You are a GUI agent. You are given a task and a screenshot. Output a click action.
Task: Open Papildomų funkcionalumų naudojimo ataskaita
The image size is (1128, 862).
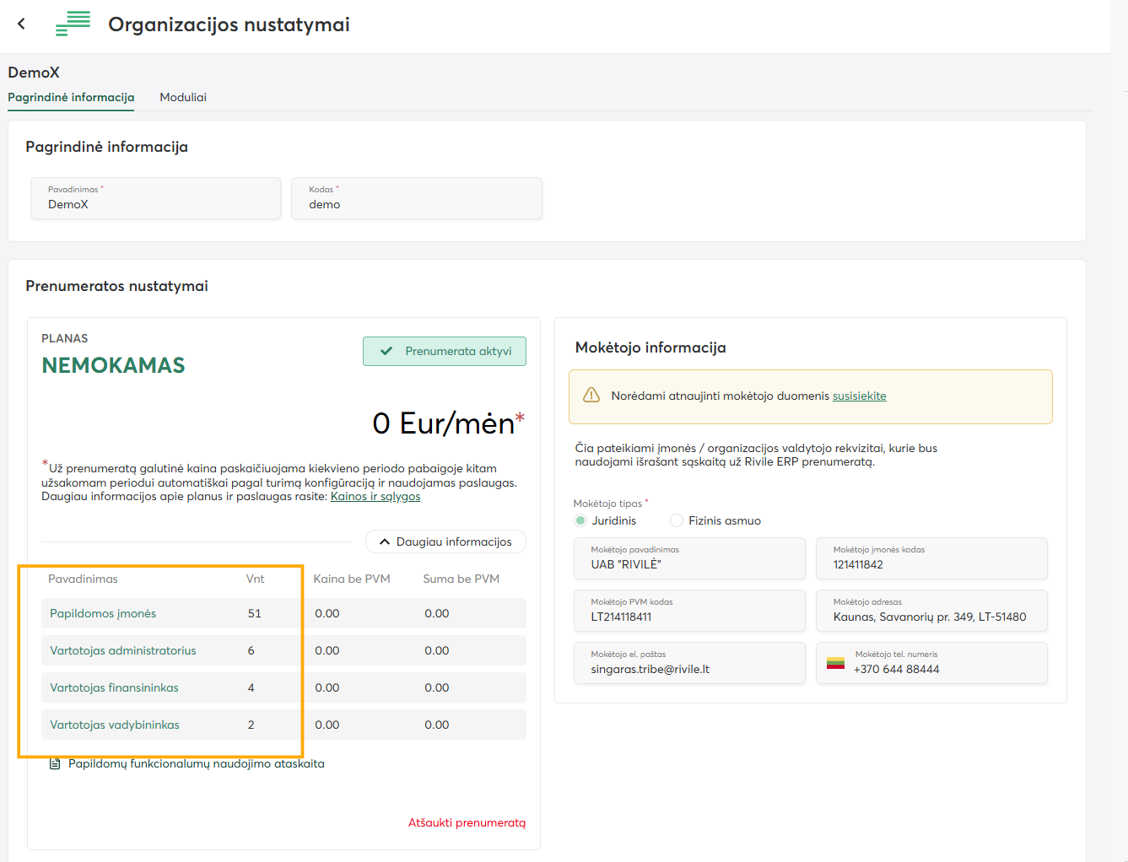196,764
